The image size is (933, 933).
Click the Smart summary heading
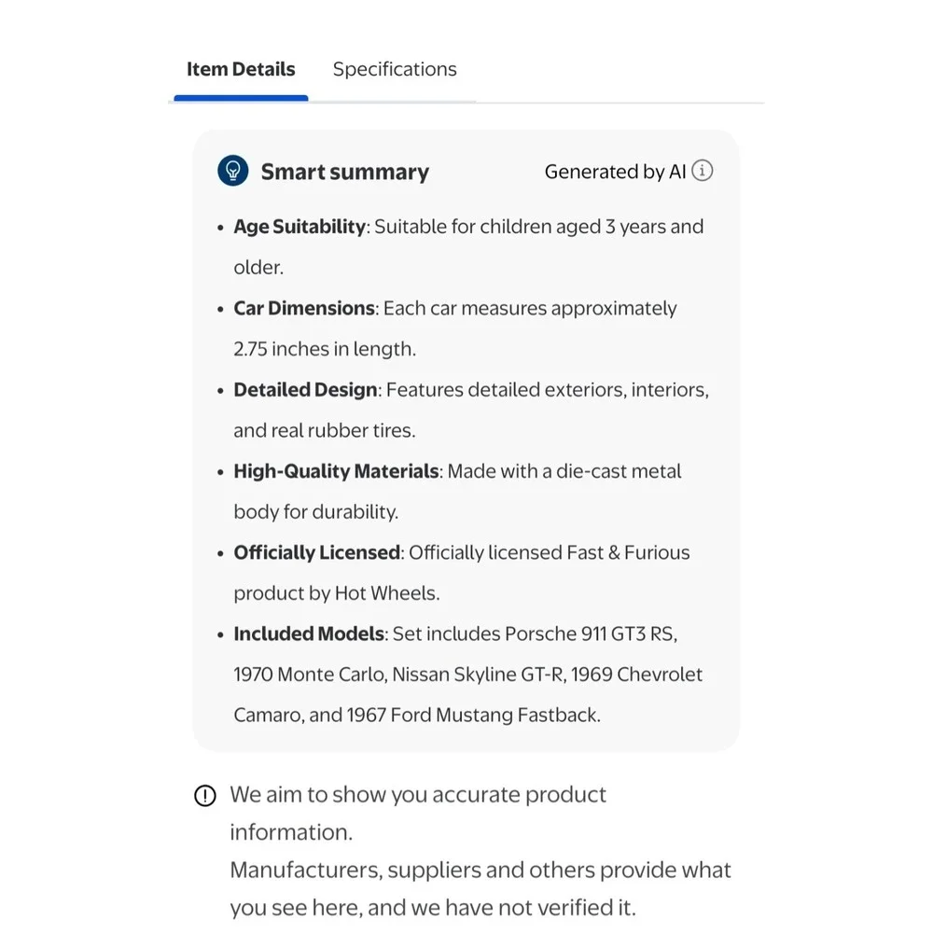click(x=344, y=172)
